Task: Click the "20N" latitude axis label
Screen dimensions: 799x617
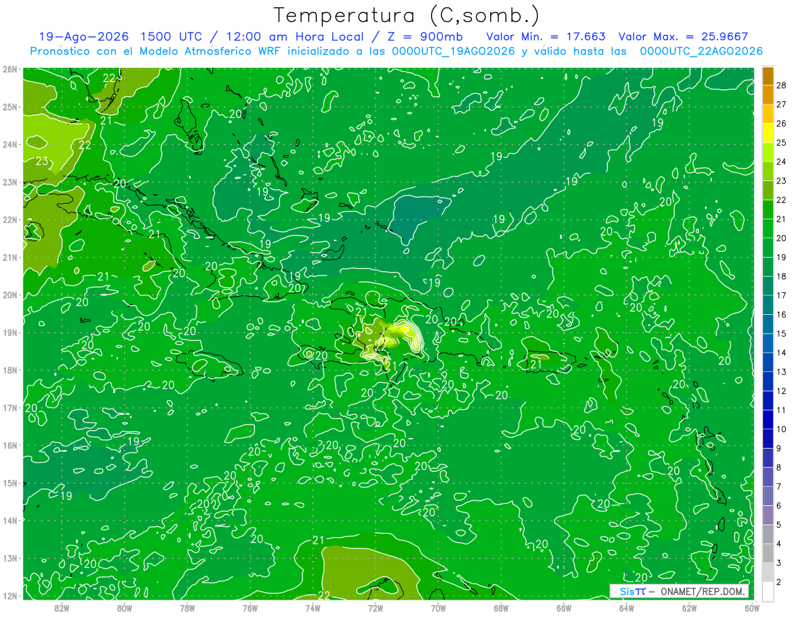Action: click(x=10, y=295)
